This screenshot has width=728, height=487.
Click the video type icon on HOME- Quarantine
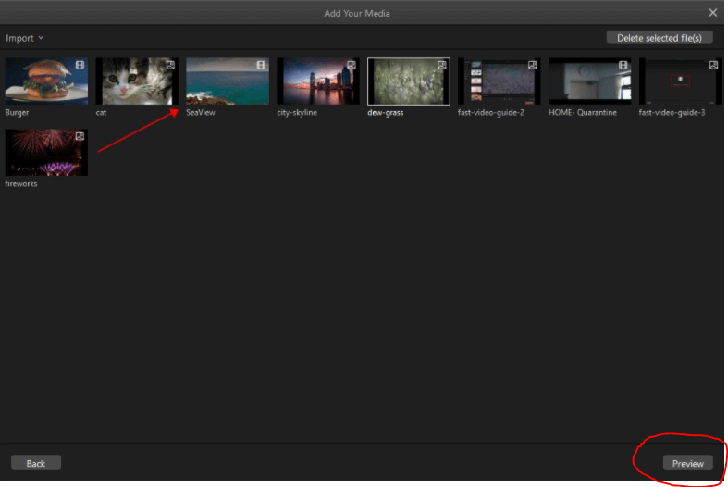623,65
